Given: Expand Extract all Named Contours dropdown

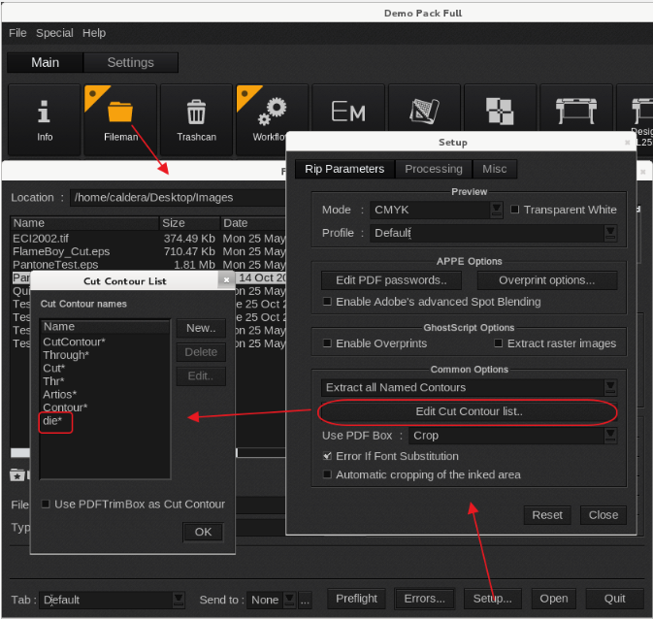Looking at the screenshot, I should click(x=609, y=388).
